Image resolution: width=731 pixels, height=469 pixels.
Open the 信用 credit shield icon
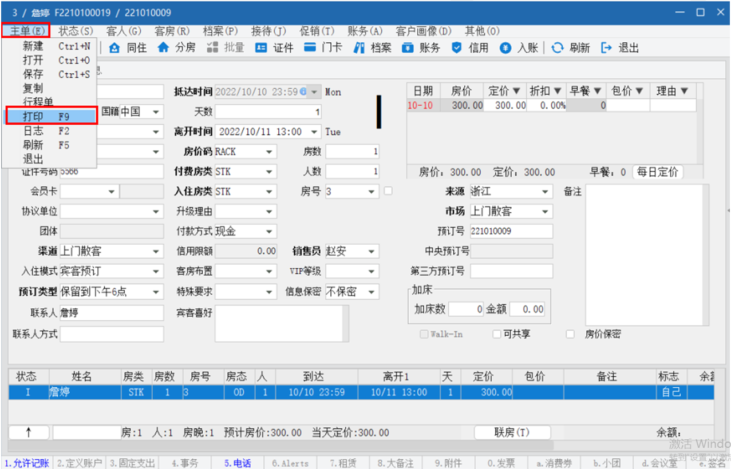[x=456, y=48]
